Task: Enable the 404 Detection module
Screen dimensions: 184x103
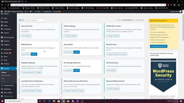Action: [34, 54]
